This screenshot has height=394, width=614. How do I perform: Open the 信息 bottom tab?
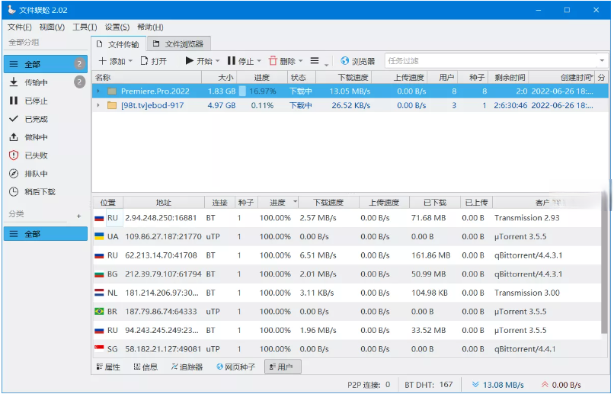point(146,367)
